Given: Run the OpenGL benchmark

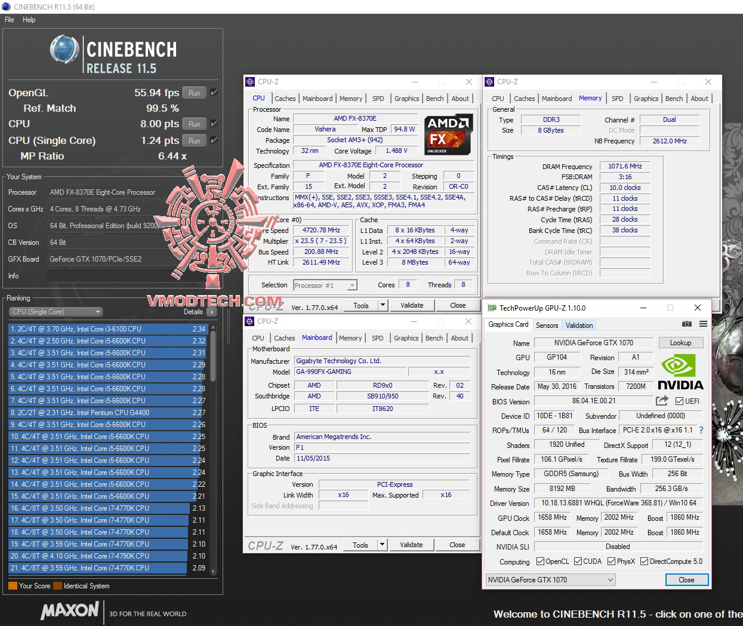Looking at the screenshot, I should pos(195,93).
